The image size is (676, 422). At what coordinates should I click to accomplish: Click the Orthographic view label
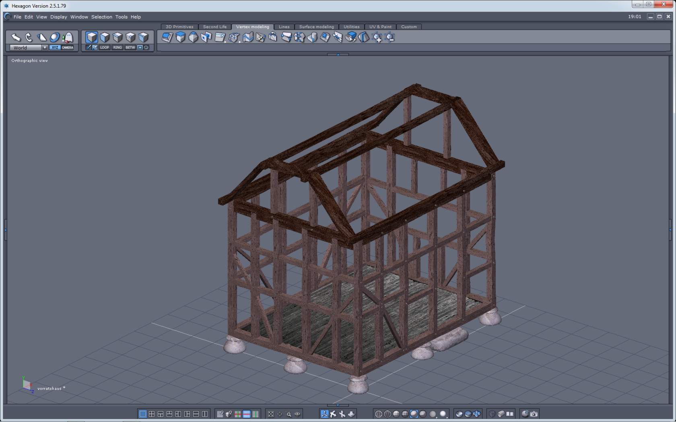pyautogui.click(x=30, y=61)
